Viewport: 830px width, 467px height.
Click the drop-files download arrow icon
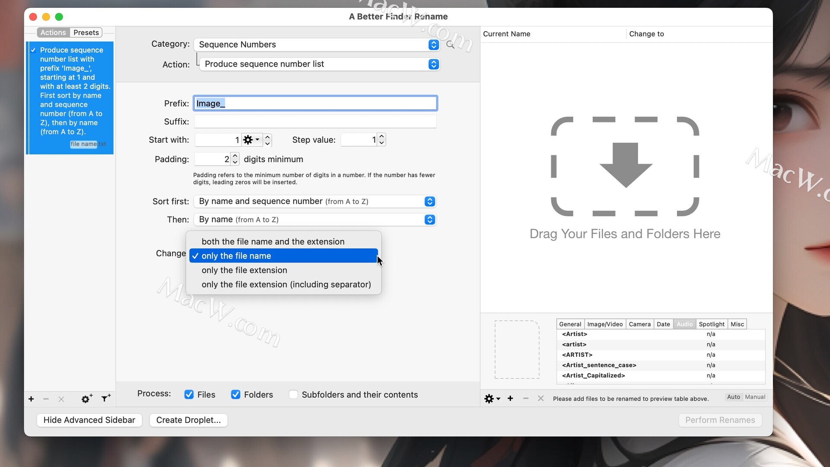626,165
